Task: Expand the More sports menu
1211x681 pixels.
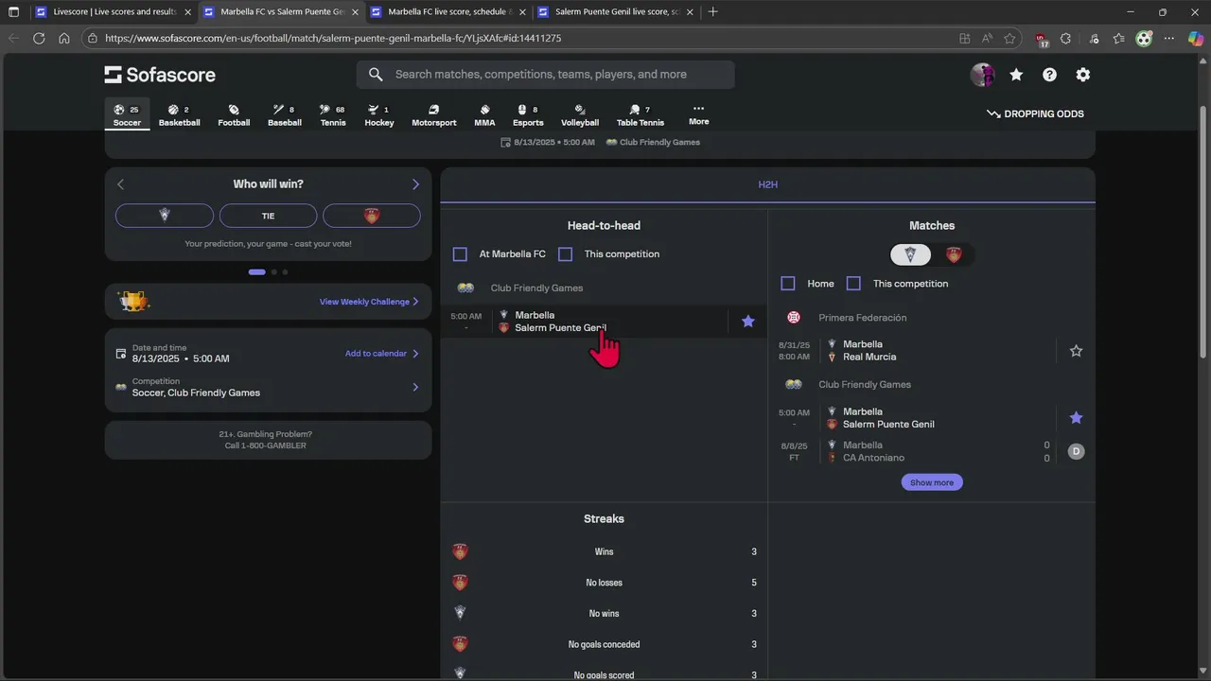Action: click(699, 114)
